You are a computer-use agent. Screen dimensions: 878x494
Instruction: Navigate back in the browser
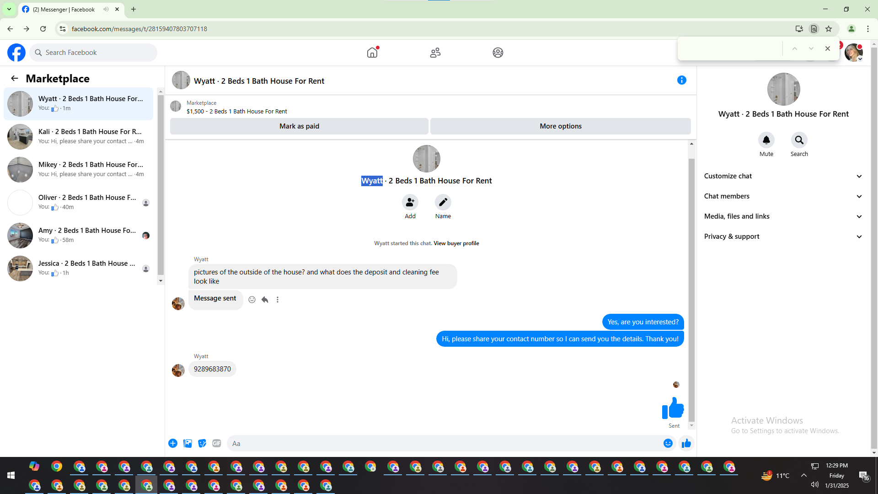tap(10, 29)
